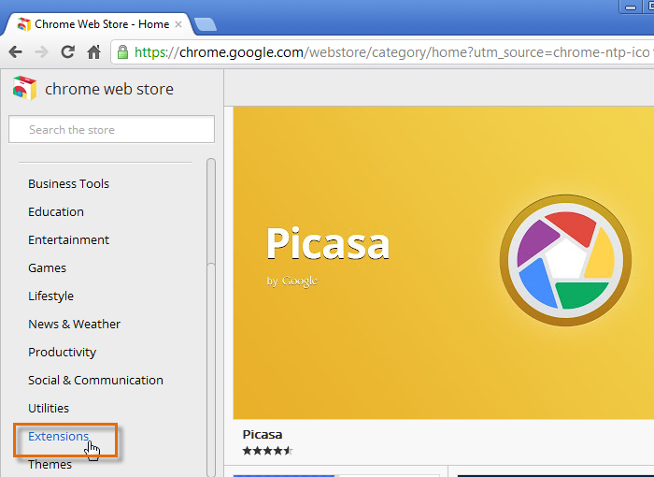Viewport: 654px width, 477px height.
Task: Open a new tab with the new-tab button
Action: [206, 24]
